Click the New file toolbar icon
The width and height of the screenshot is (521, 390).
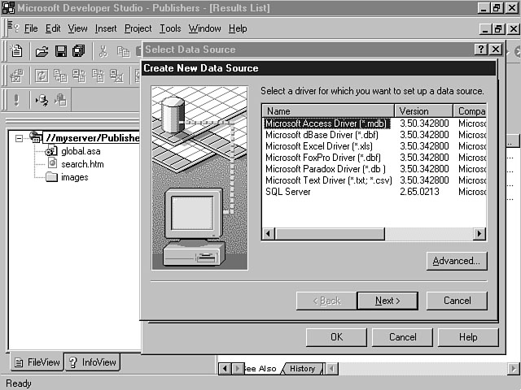(17, 51)
